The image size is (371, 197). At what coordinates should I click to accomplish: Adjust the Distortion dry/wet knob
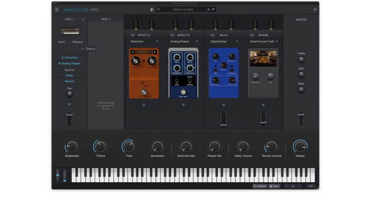pyautogui.click(x=144, y=92)
